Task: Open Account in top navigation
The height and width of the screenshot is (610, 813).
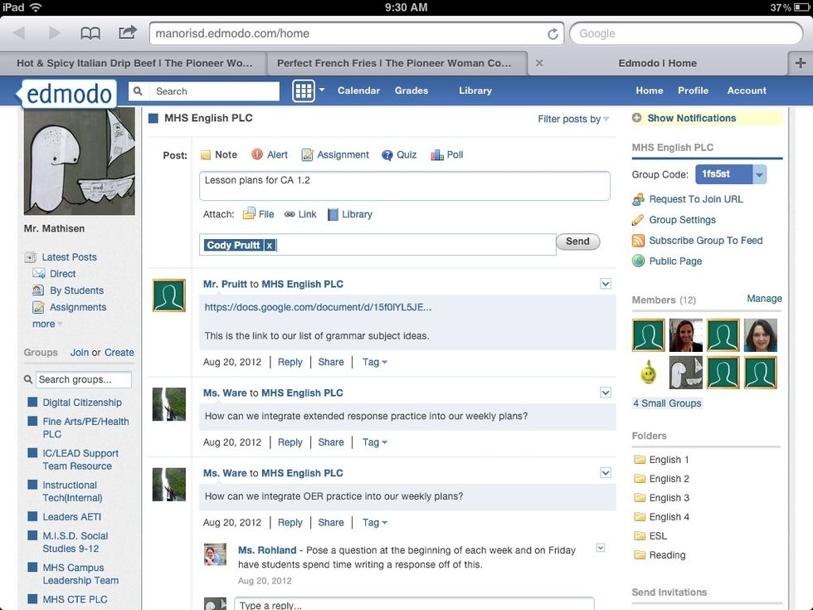Action: [747, 90]
